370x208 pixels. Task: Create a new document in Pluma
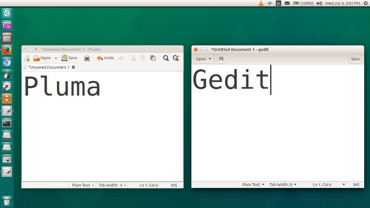[x=27, y=58]
